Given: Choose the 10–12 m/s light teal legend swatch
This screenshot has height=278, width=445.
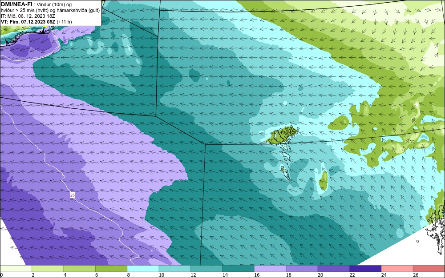Looking at the screenshot, I should pos(175,269).
